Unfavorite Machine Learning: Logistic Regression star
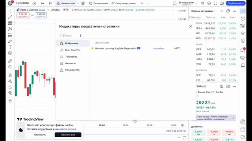This screenshot has height=141, width=252. click(92, 48)
